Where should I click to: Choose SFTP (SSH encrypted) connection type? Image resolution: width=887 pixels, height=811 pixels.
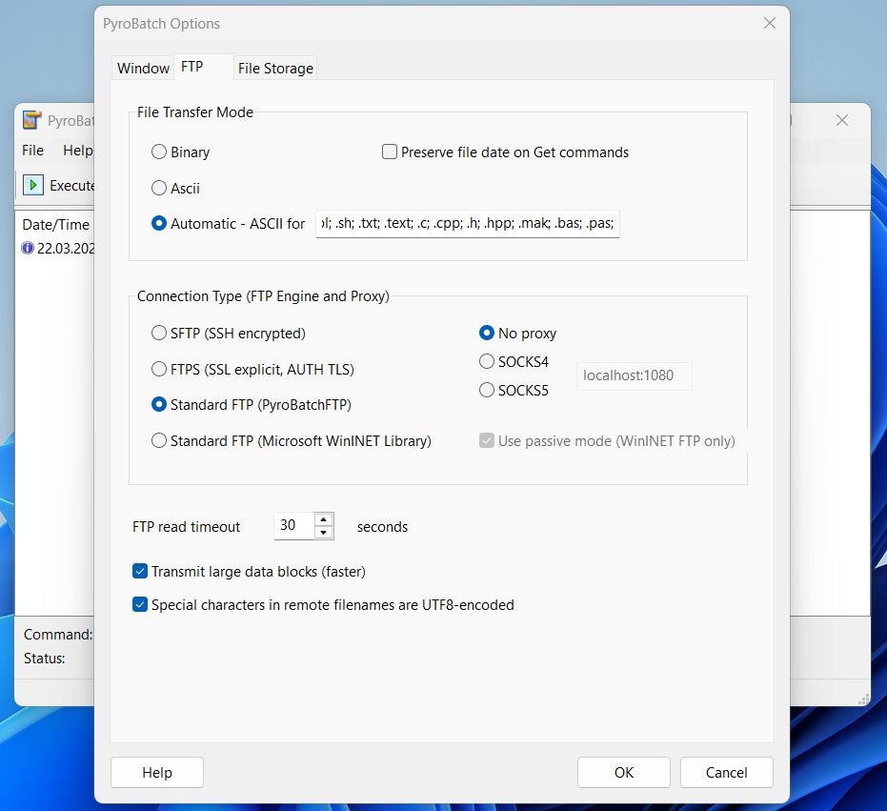coord(159,334)
